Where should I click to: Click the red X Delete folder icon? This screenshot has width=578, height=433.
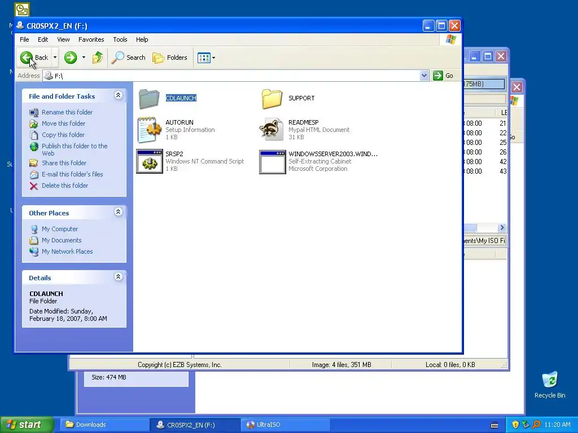coord(34,186)
